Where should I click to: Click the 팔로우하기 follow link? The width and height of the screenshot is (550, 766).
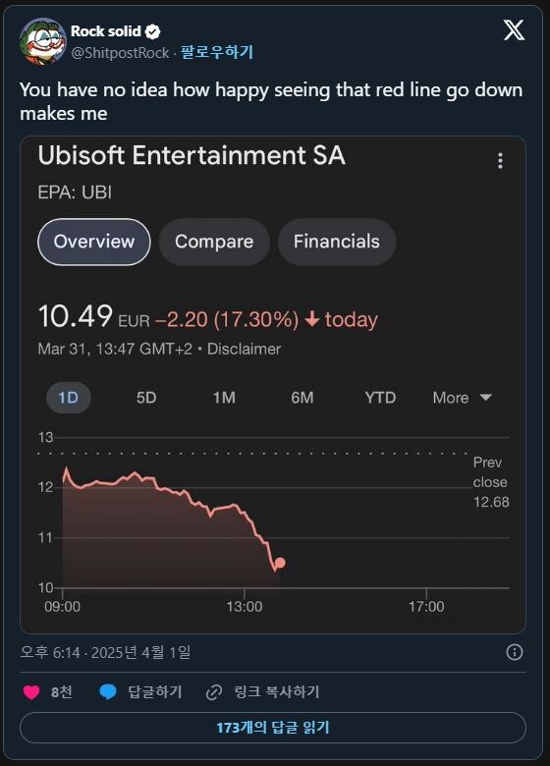[217, 52]
